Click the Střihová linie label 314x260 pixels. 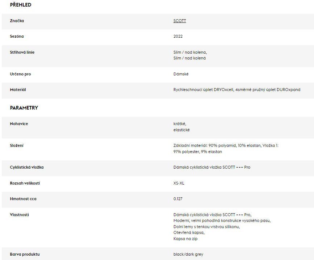pyautogui.click(x=22, y=52)
